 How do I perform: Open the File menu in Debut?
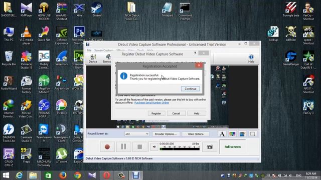tap(89, 50)
